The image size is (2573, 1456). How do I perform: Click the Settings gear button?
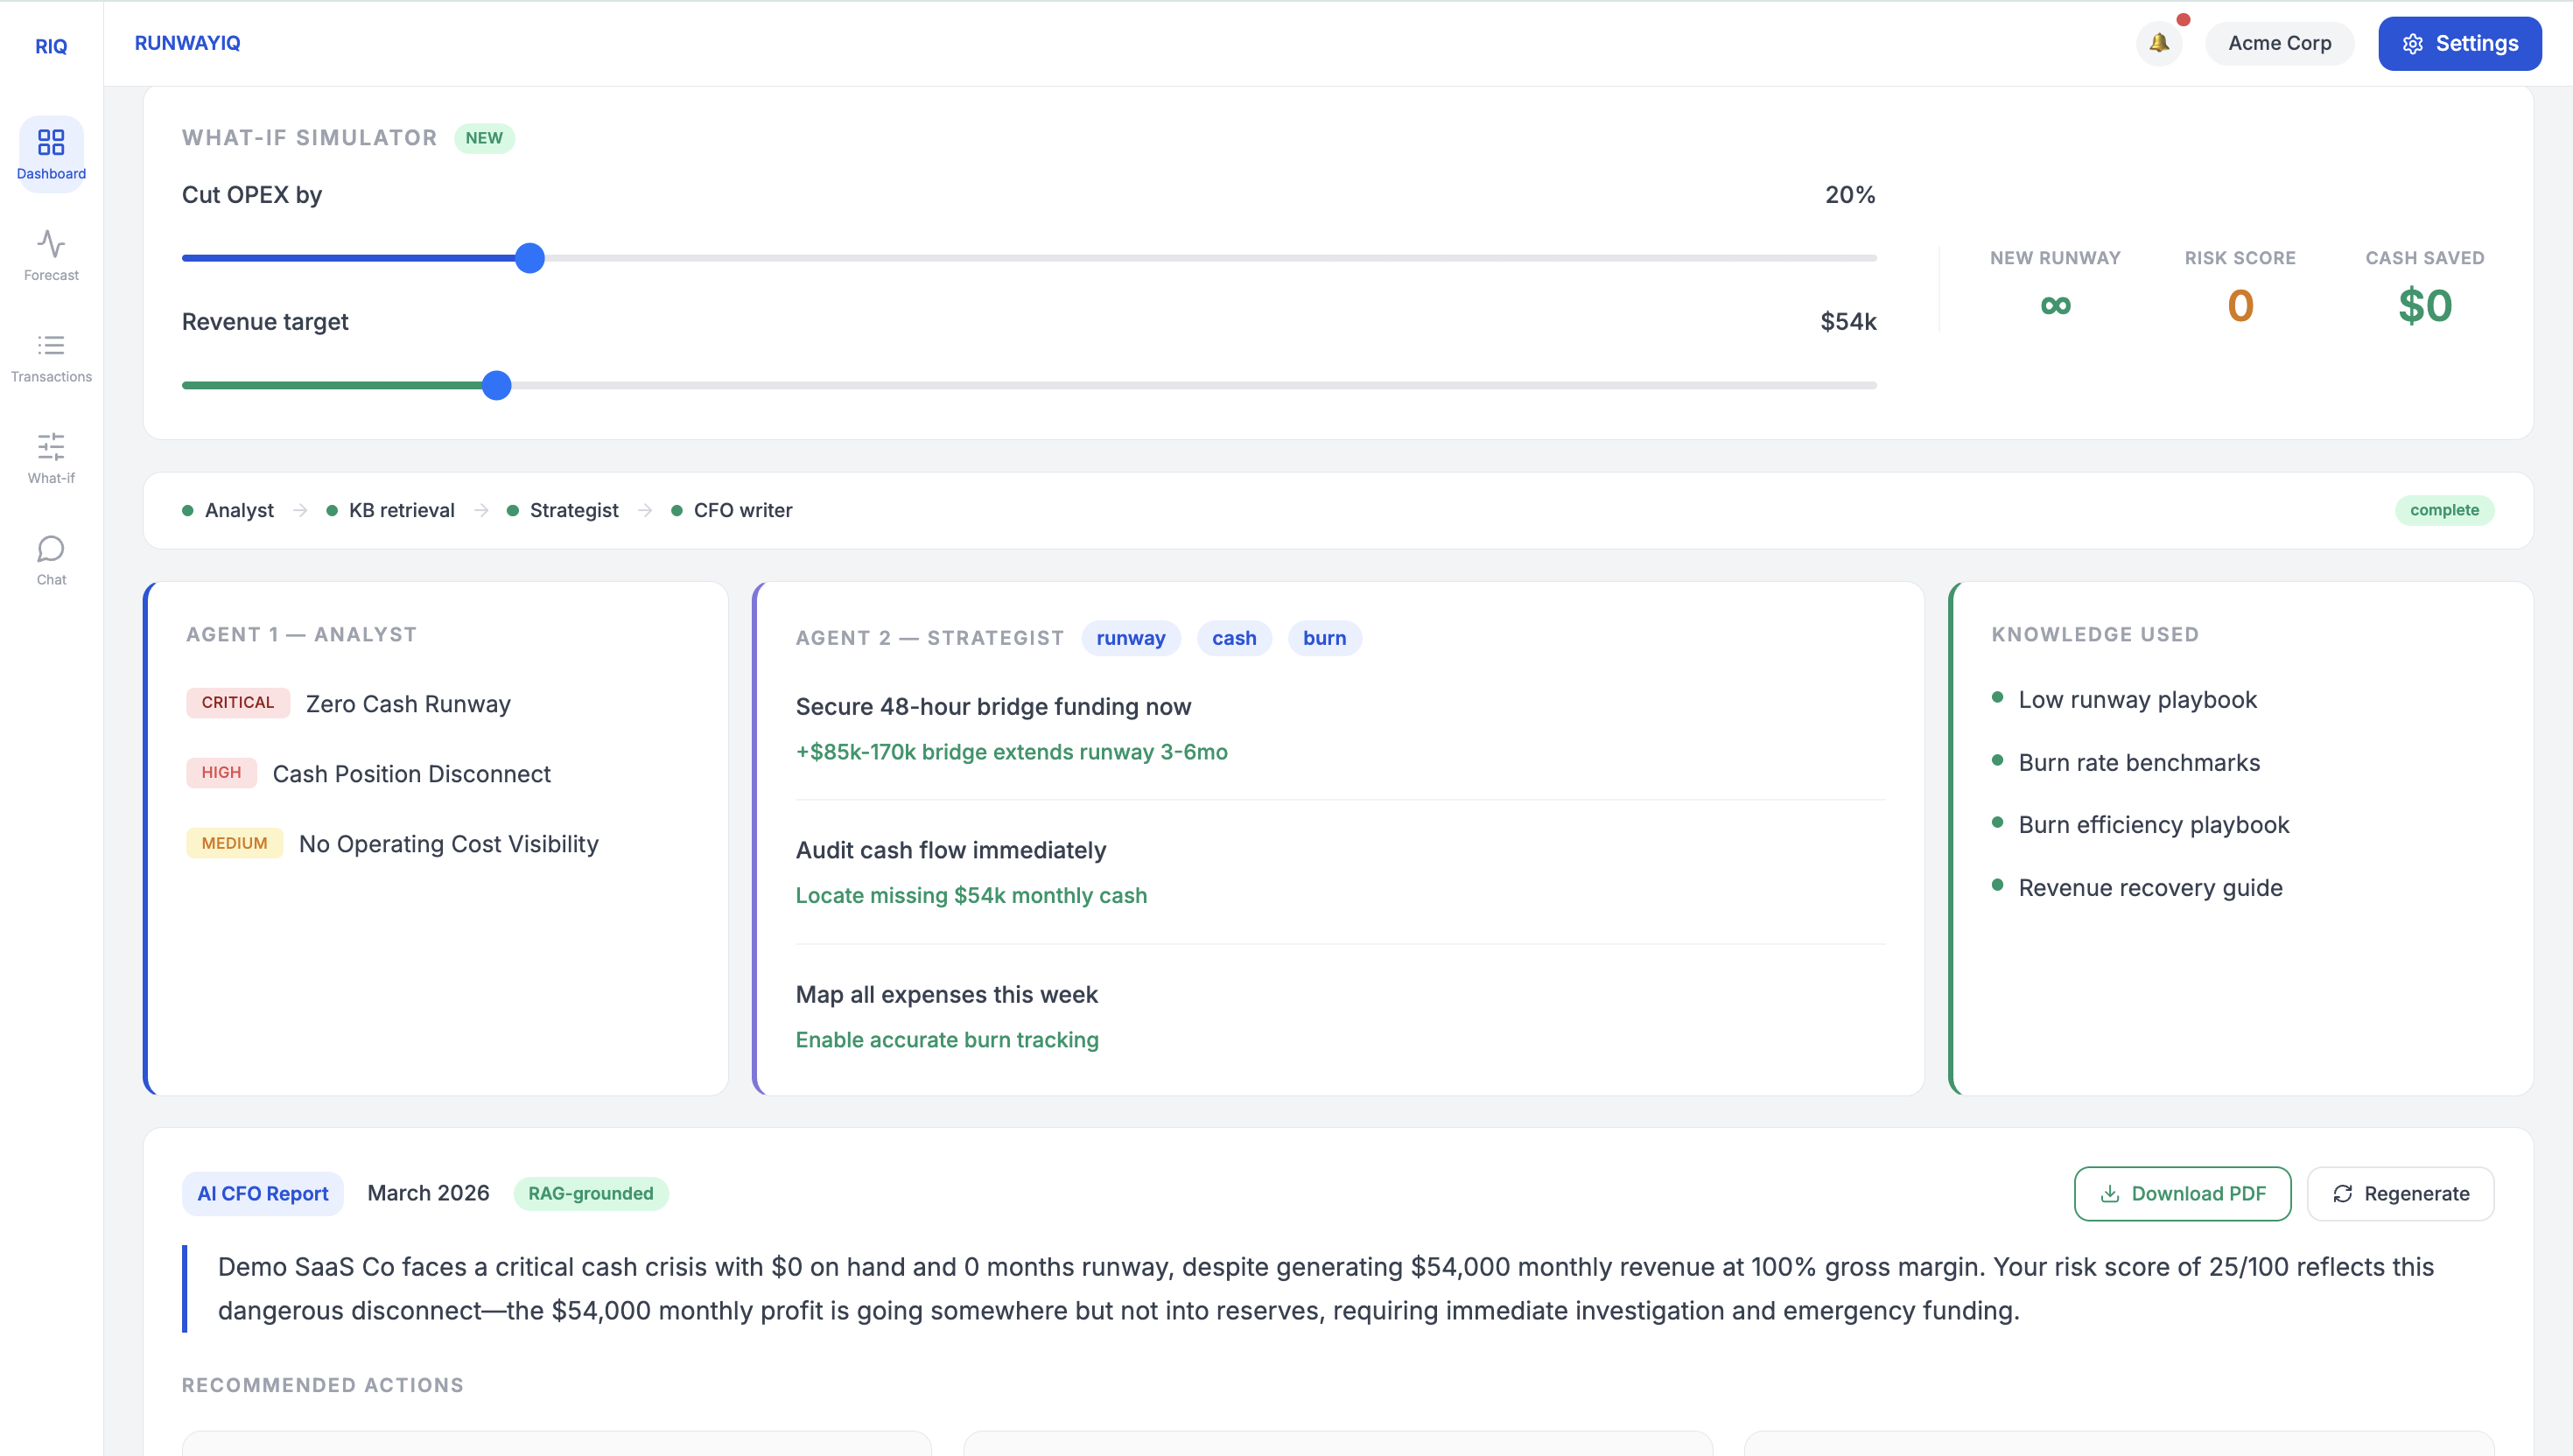click(x=2459, y=43)
